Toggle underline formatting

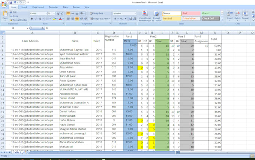pos(40,19)
